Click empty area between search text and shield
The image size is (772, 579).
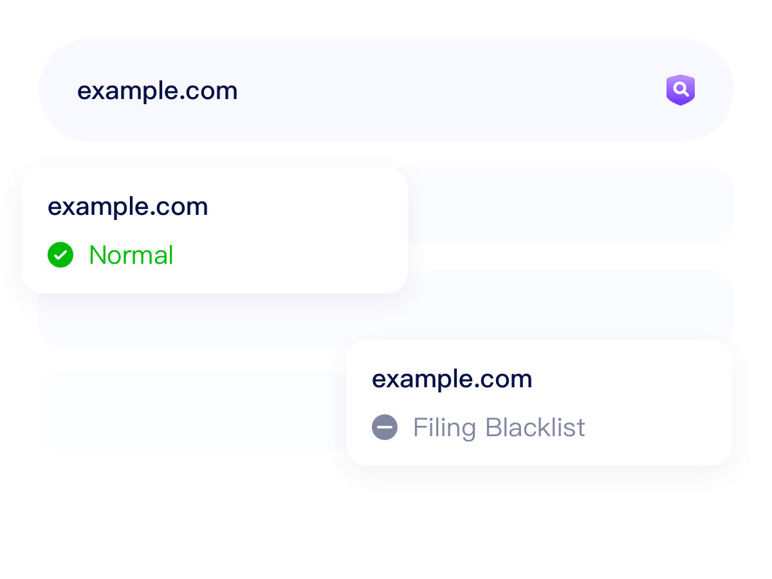click(450, 90)
